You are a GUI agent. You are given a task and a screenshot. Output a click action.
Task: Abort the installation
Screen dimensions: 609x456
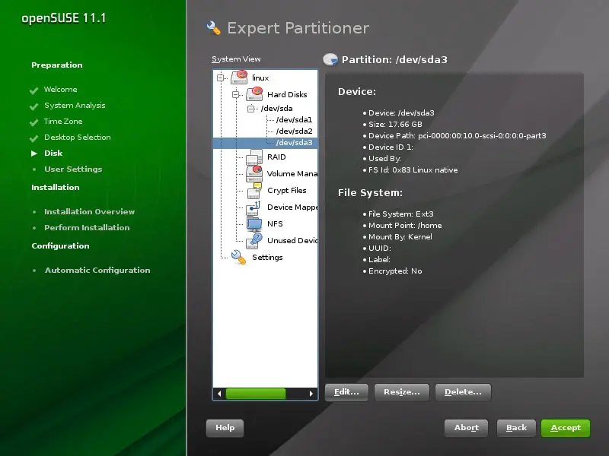click(466, 428)
